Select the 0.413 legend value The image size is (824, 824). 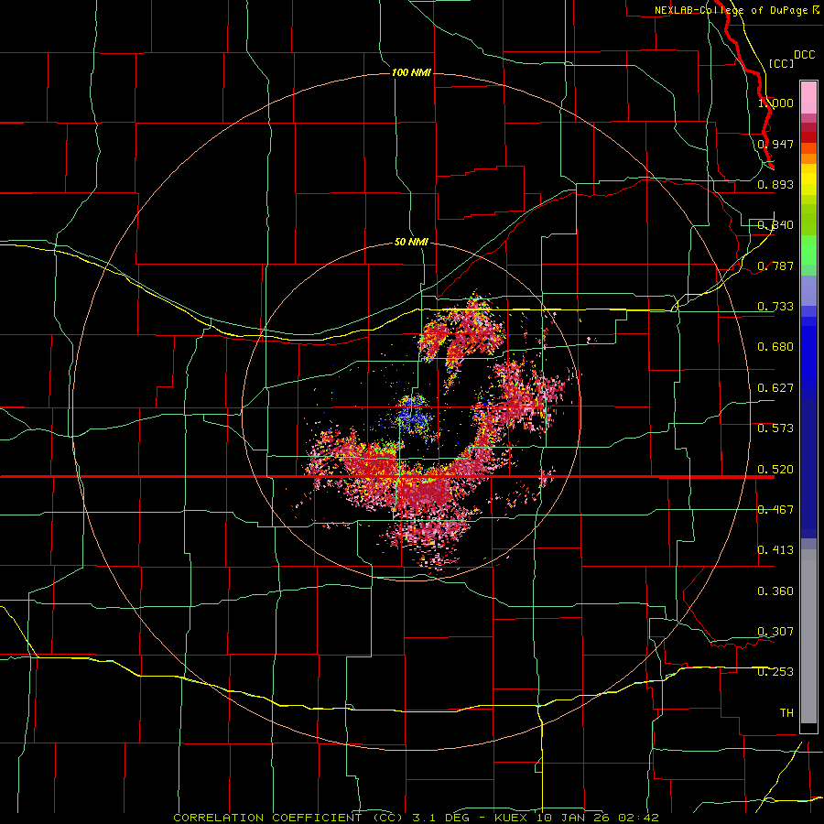pyautogui.click(x=775, y=550)
